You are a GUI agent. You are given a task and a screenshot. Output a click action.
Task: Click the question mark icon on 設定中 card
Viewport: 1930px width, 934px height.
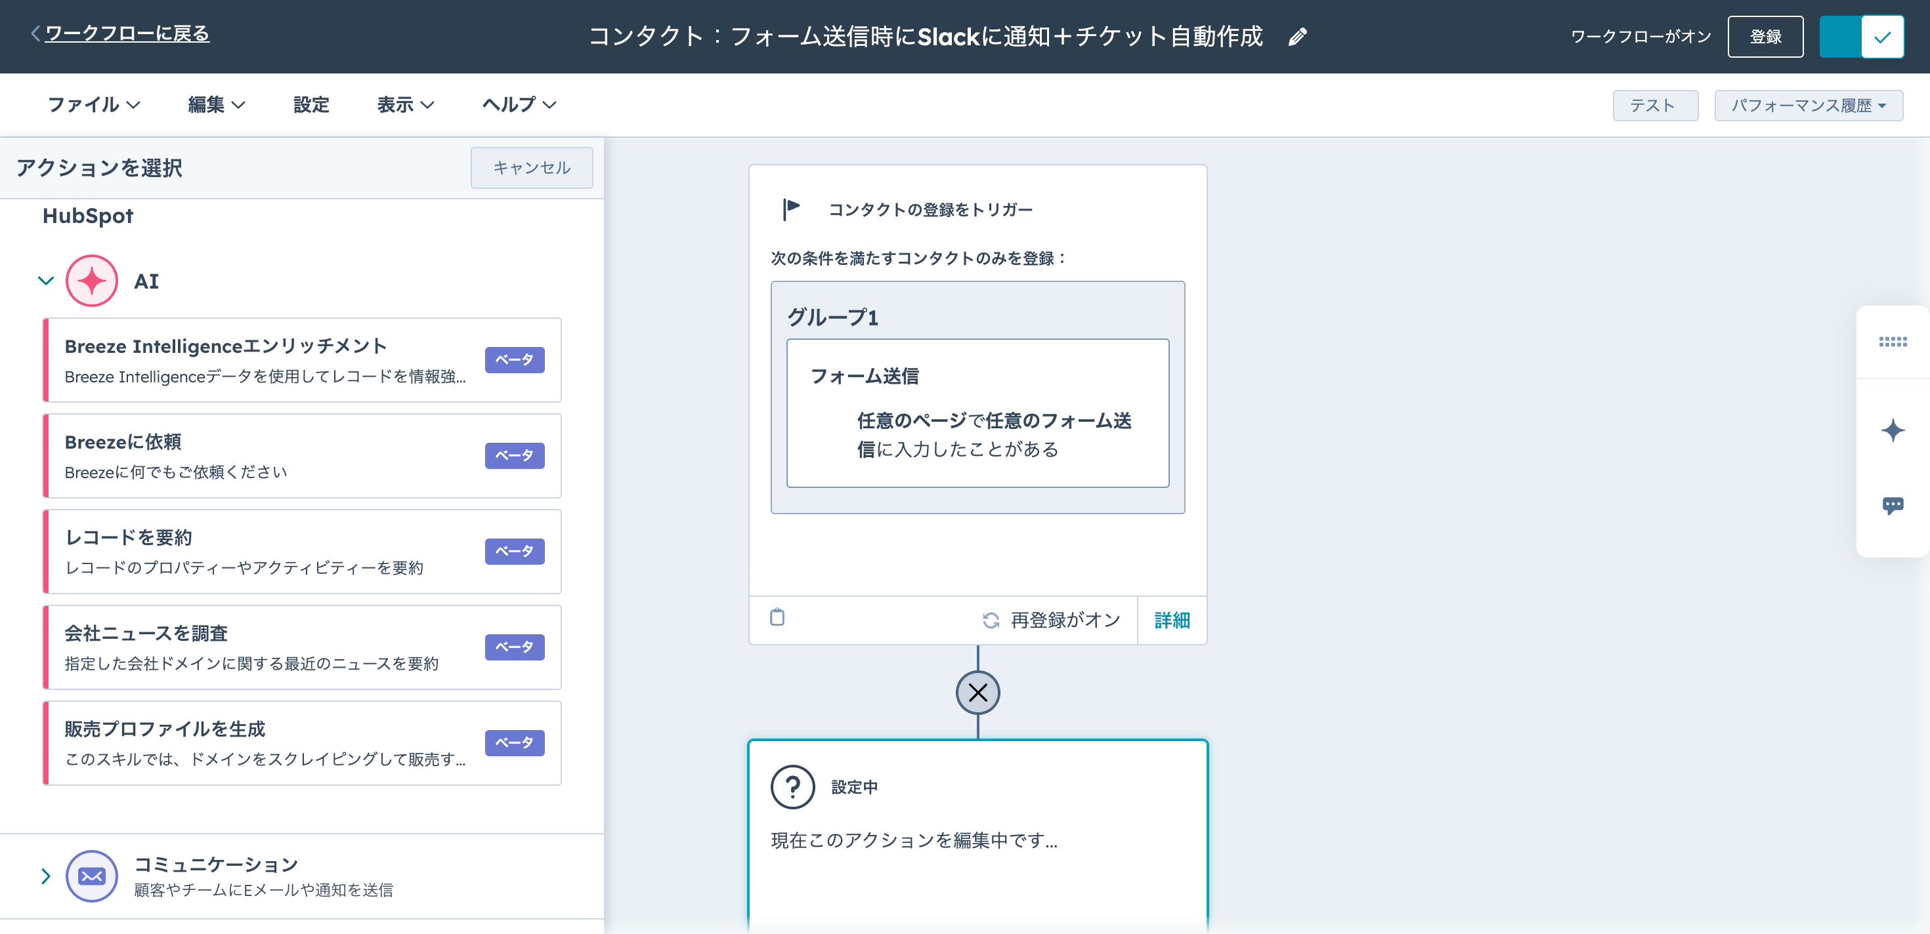point(793,786)
